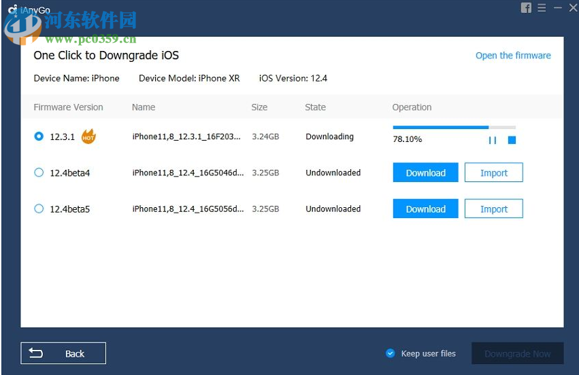Click the Device Name: iPhone text
The width and height of the screenshot is (579, 375).
pos(76,78)
